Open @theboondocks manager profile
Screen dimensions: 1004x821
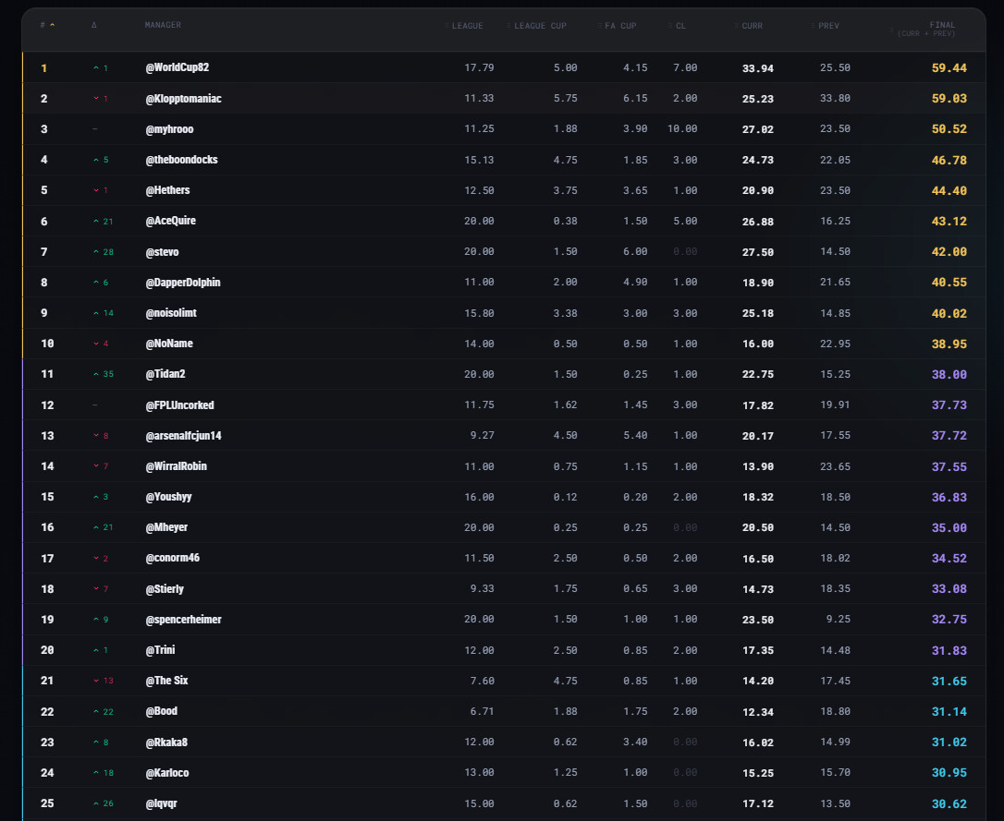point(182,160)
